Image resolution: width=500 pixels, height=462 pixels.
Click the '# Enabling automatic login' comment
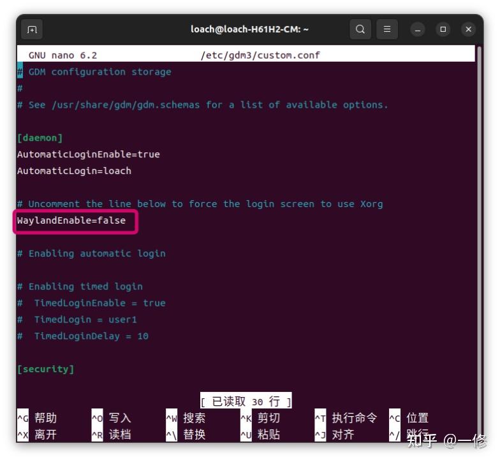tap(92, 254)
